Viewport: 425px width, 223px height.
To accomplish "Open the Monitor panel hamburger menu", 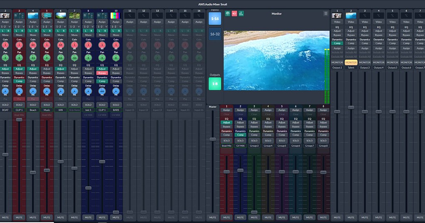I will (326, 14).
